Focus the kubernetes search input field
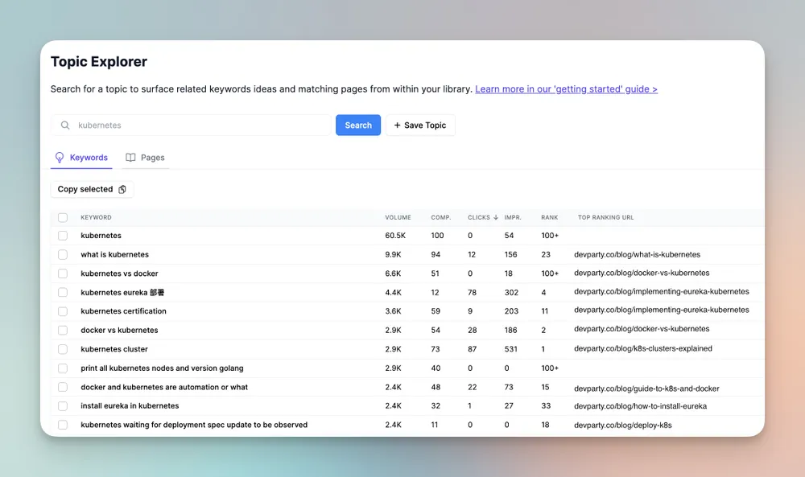Image resolution: width=805 pixels, height=477 pixels. click(x=201, y=125)
